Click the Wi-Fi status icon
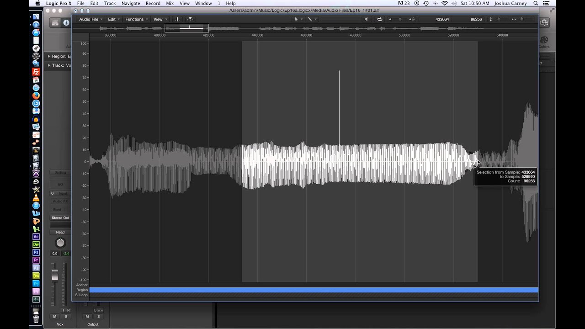The image size is (585, 329). click(445, 3)
